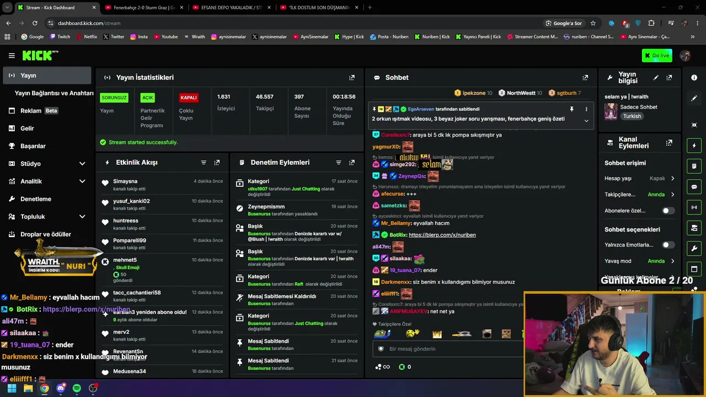Open Spotify from the taskbar
The width and height of the screenshot is (706, 397).
(77, 388)
